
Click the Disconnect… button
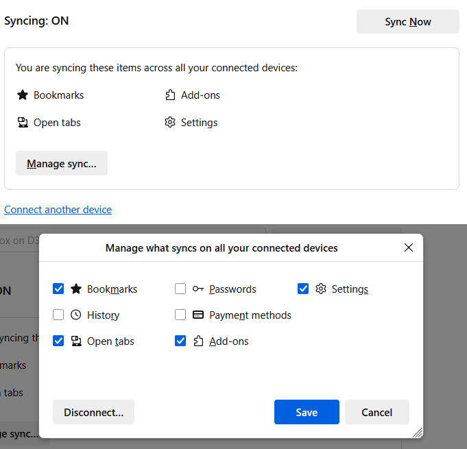(x=93, y=412)
